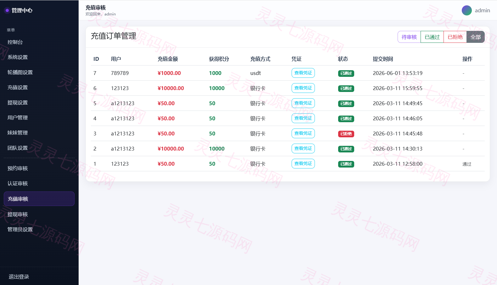This screenshot has width=497, height=285.
Task: View 查看凭证 for order ID 1
Action: [303, 164]
